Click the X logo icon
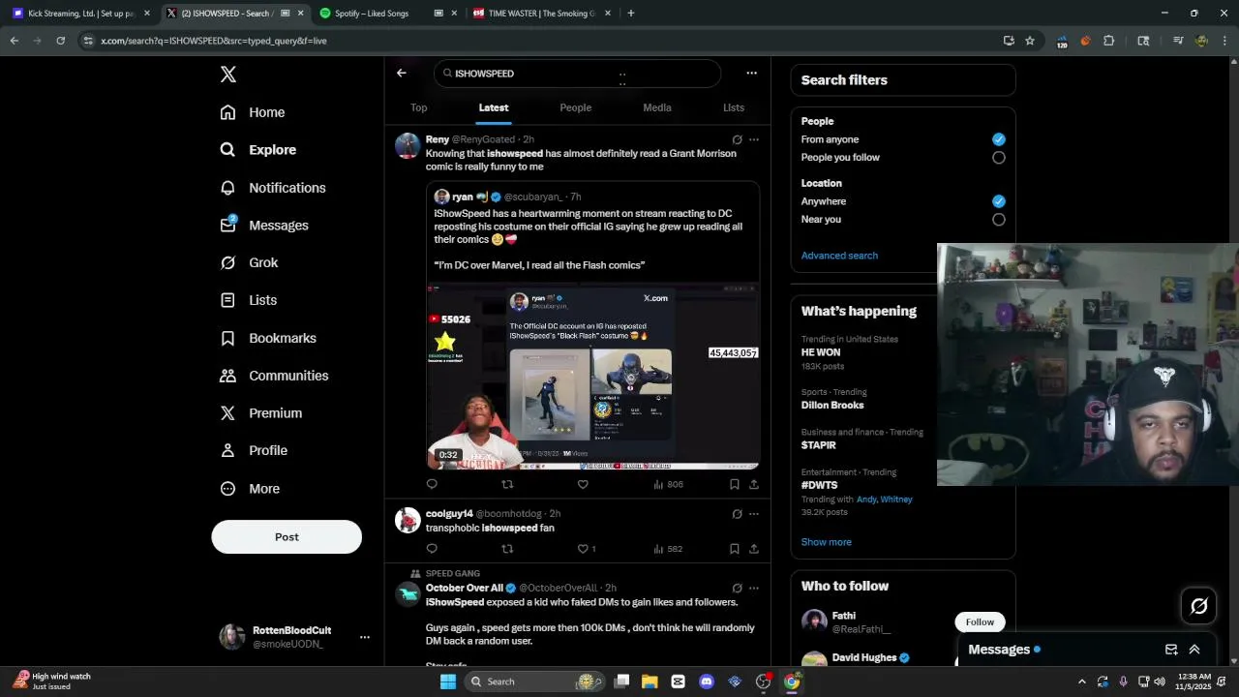Image resolution: width=1239 pixels, height=697 pixels. pos(228,75)
